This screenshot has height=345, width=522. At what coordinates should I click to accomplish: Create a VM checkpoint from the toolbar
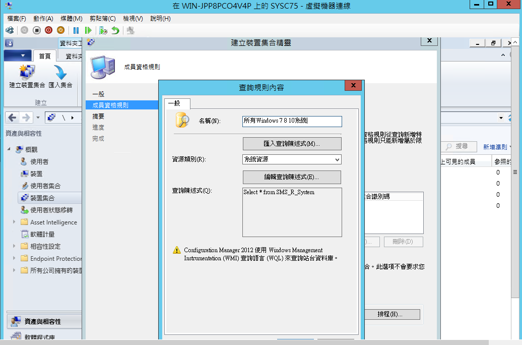point(103,30)
